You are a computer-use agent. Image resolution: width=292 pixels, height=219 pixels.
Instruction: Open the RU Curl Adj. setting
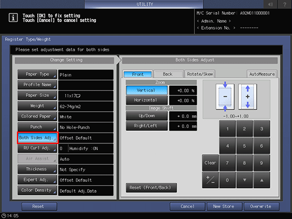(x=37, y=148)
